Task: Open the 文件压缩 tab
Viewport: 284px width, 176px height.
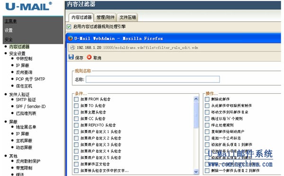Action: [127, 18]
